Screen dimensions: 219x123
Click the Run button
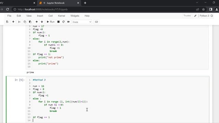[51, 22]
